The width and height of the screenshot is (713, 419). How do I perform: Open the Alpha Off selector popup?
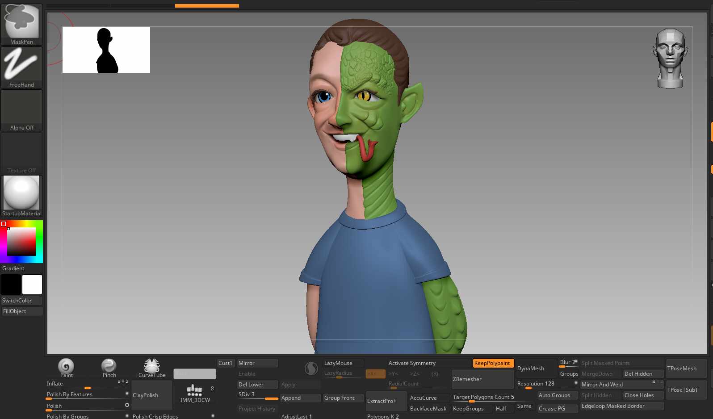click(x=21, y=109)
